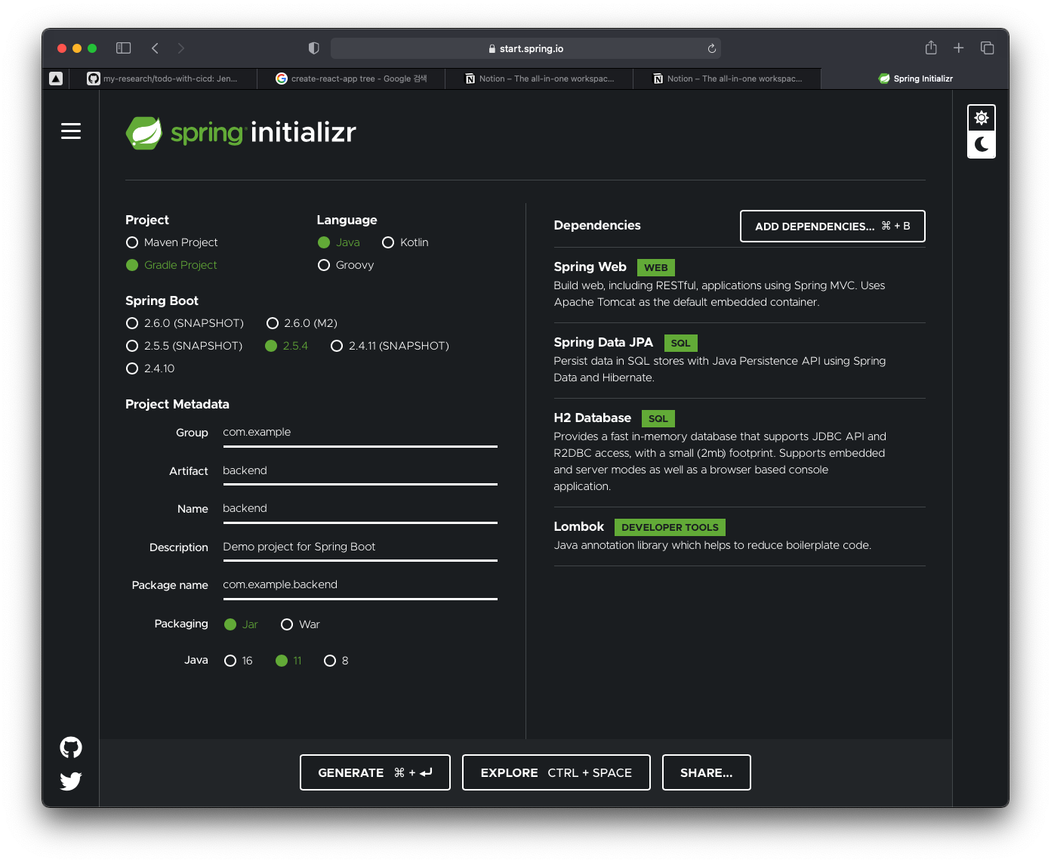Viewport: 1051px width, 863px height.
Task: Open the Twitter link icon
Action: tap(71, 781)
